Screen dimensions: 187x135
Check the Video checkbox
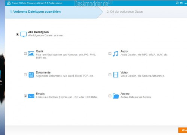110,75
